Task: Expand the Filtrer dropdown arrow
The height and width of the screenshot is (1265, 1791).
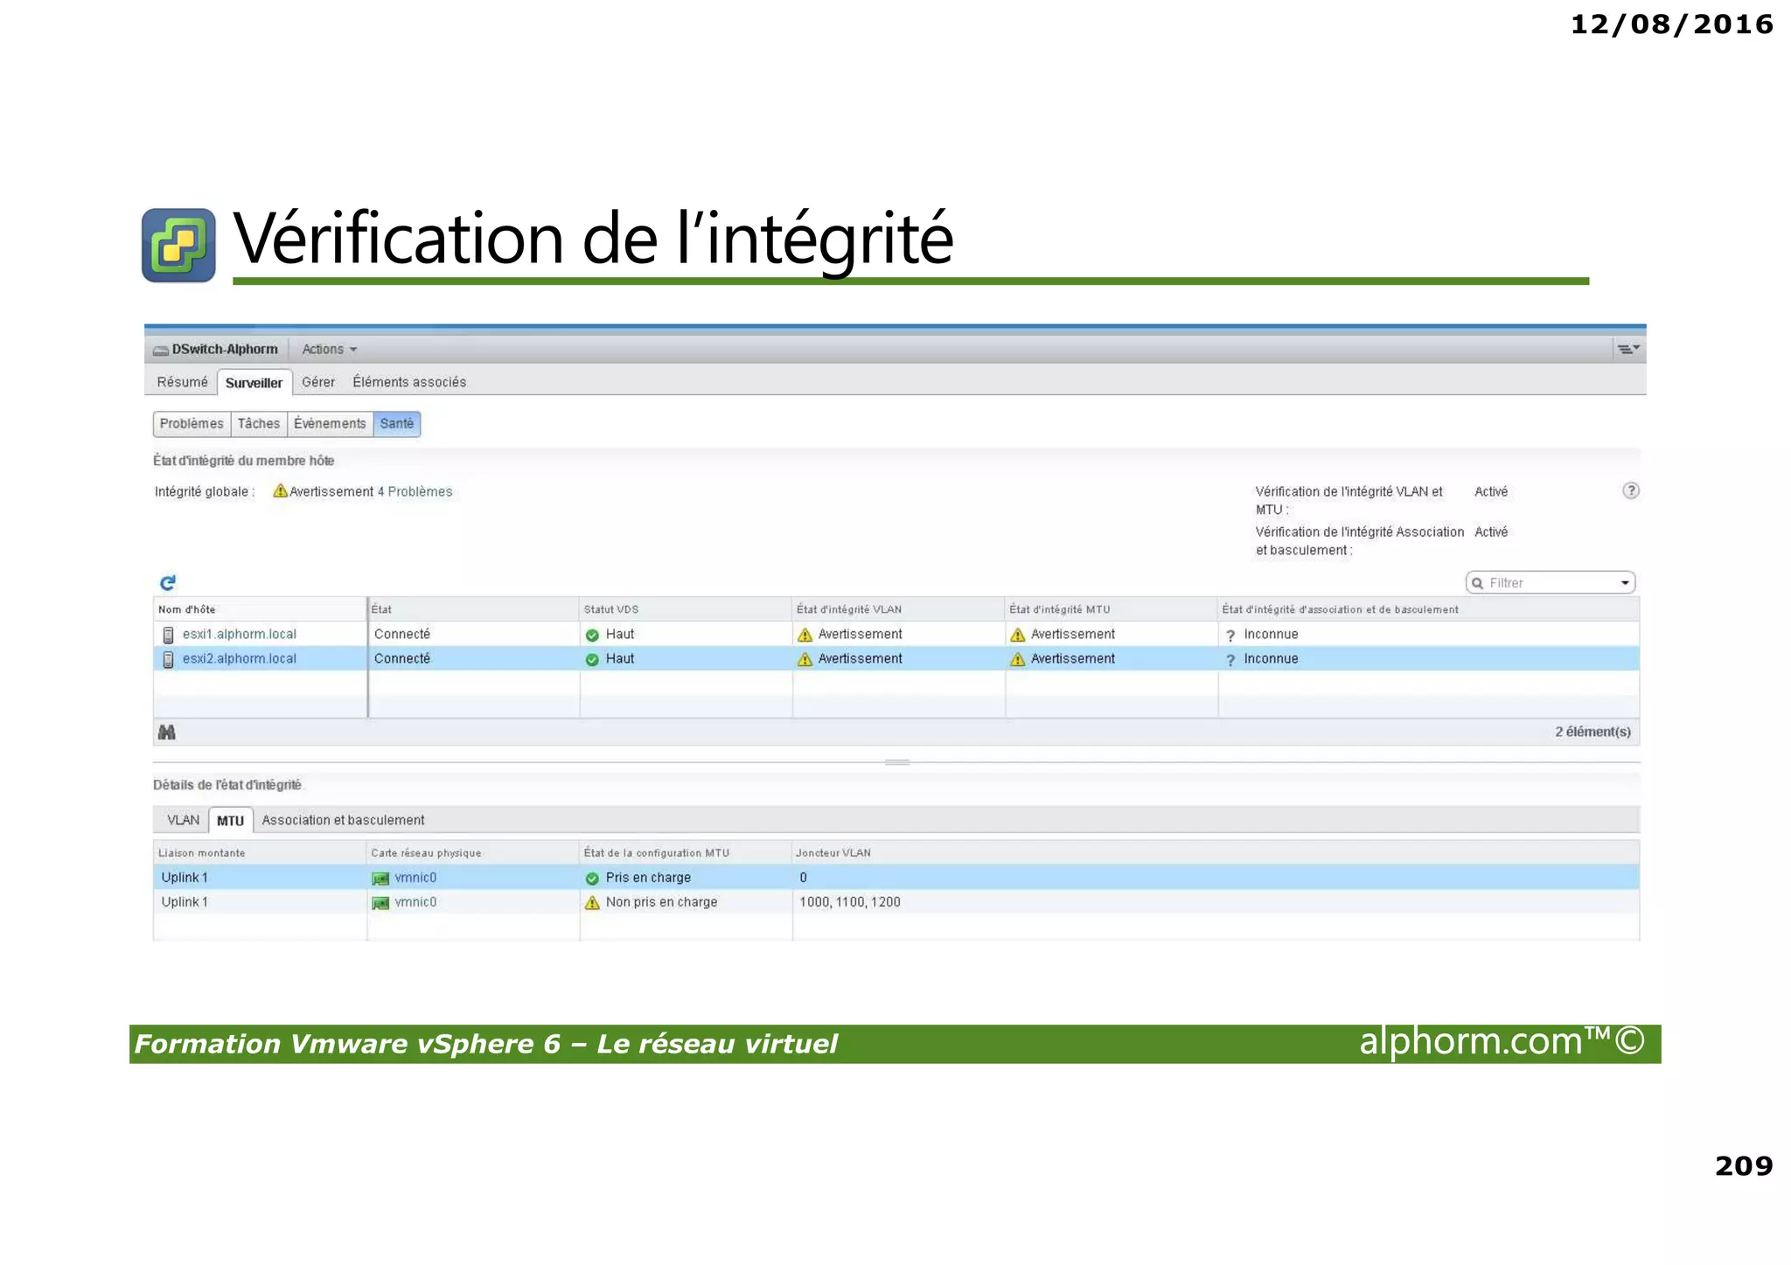Action: tap(1625, 583)
